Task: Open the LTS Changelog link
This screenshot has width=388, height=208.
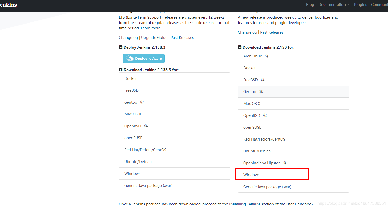Action: (128, 38)
